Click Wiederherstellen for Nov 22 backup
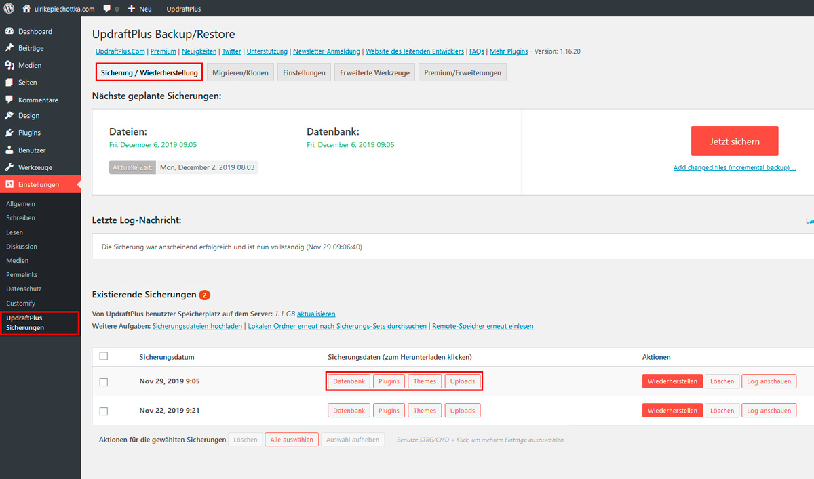 (672, 411)
